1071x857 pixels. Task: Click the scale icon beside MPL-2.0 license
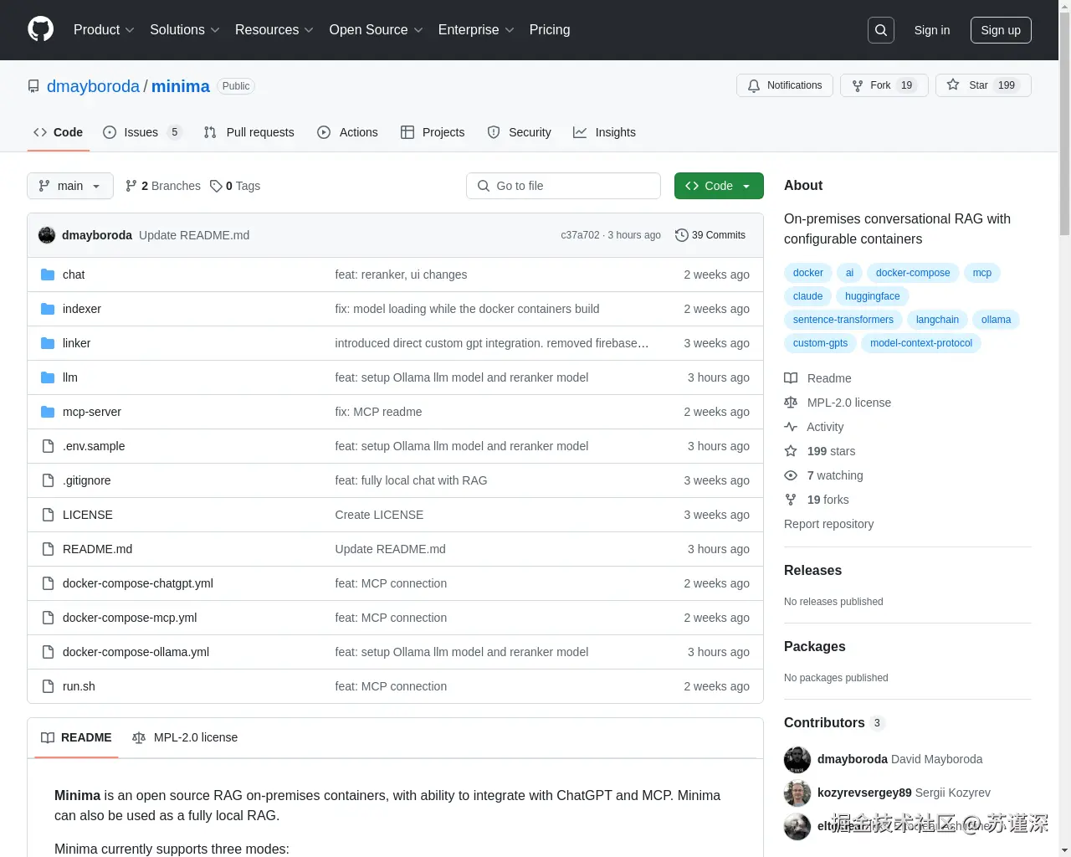[x=791, y=403]
